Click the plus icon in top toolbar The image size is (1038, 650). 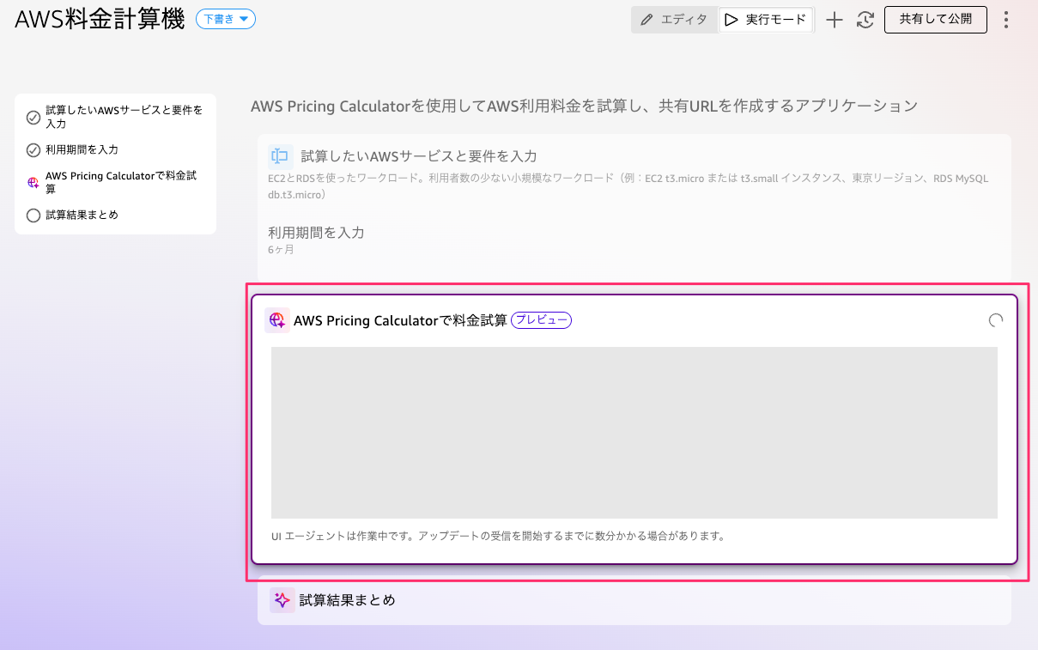tap(834, 21)
